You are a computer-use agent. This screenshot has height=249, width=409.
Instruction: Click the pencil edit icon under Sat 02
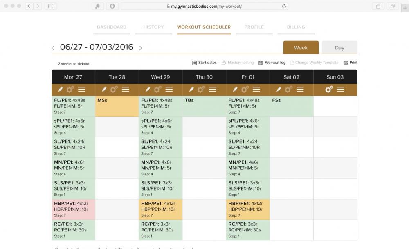[279, 90]
